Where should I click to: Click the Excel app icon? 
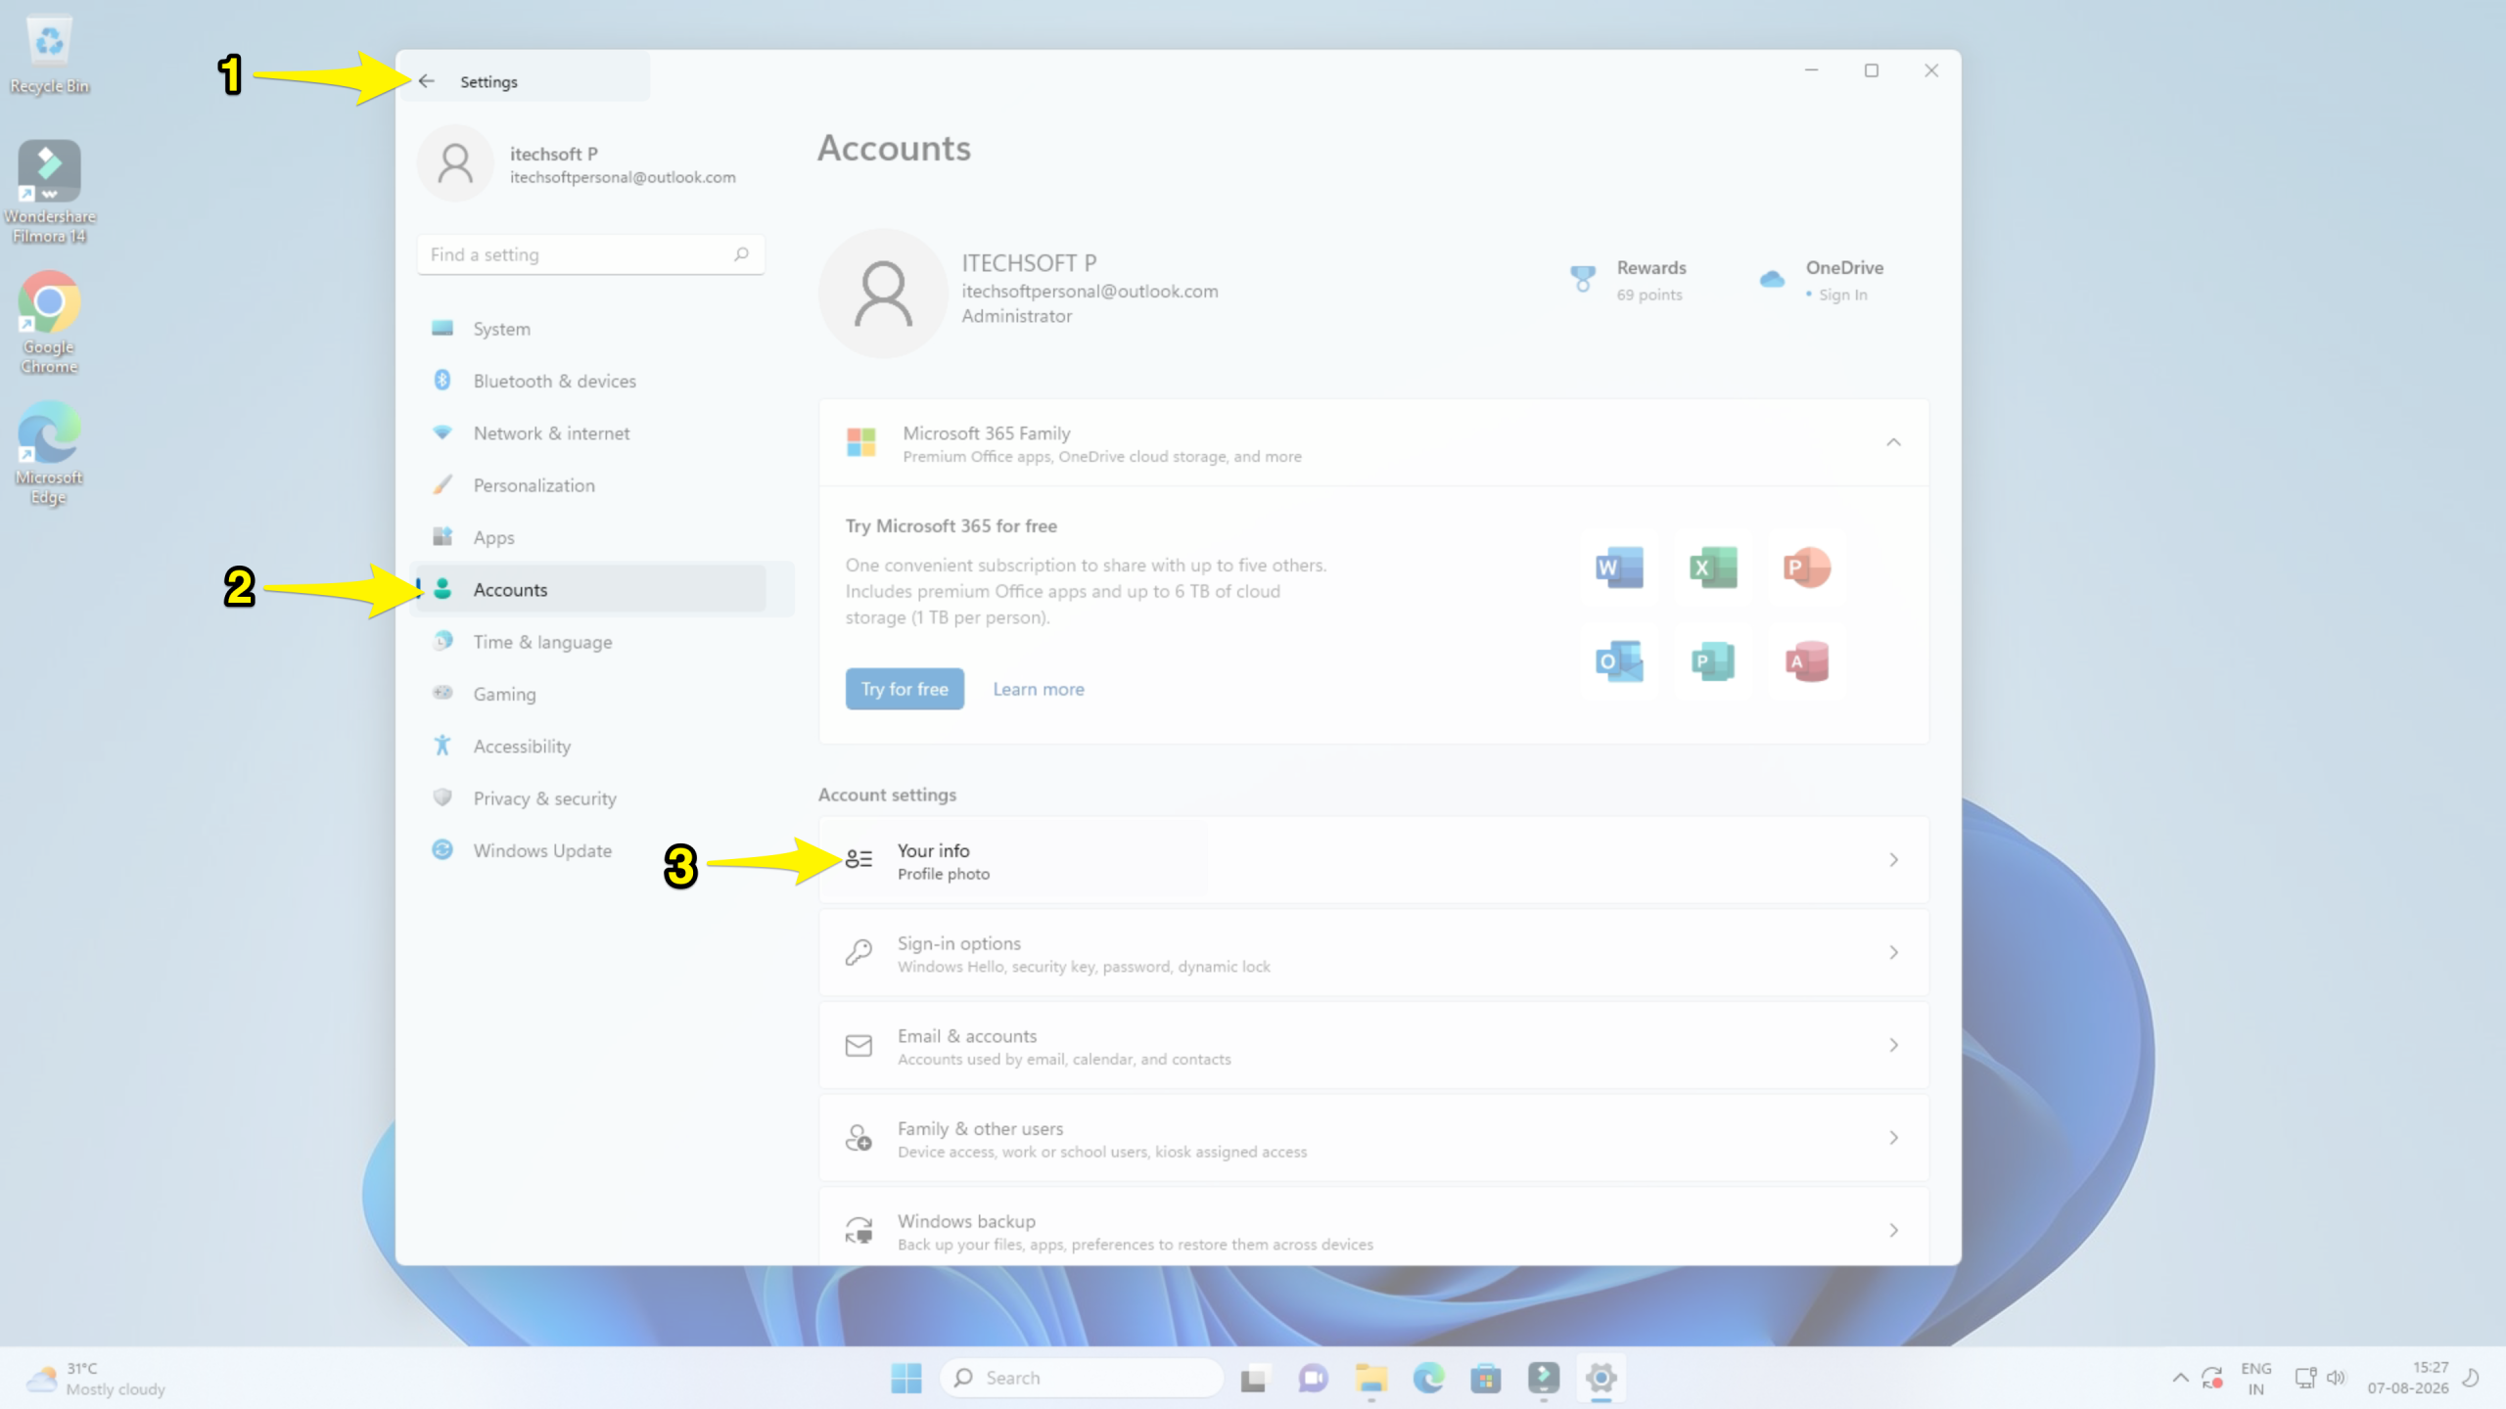(1713, 568)
